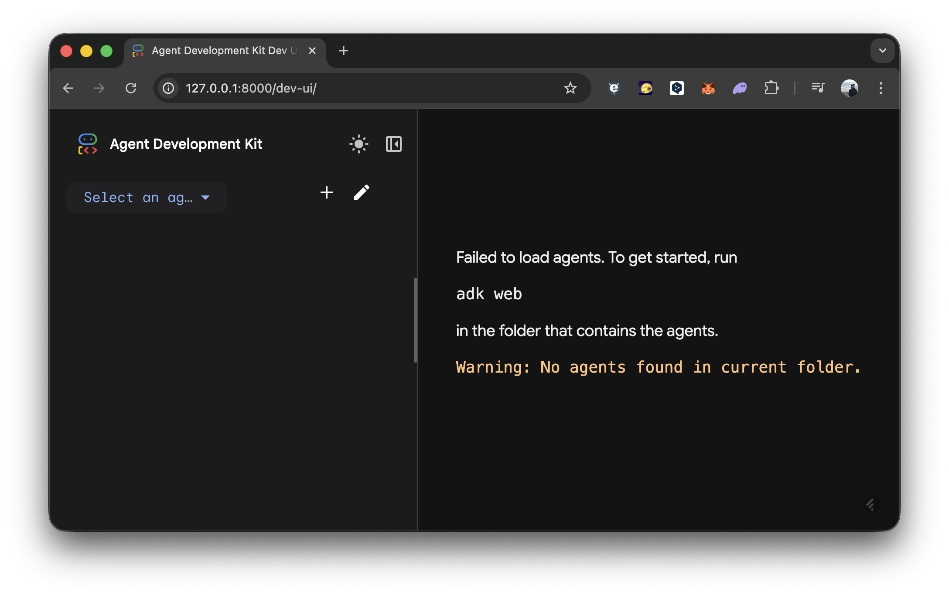The image size is (949, 596).
Task: Go back to previous page
Action: (x=68, y=88)
